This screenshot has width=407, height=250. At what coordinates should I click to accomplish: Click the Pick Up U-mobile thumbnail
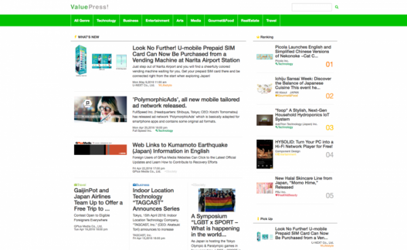coord(265,236)
